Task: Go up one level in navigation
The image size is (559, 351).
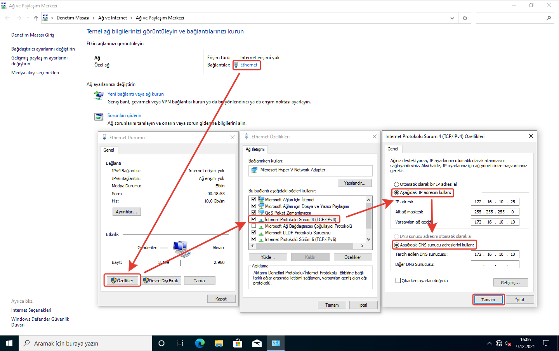Action: click(36, 18)
